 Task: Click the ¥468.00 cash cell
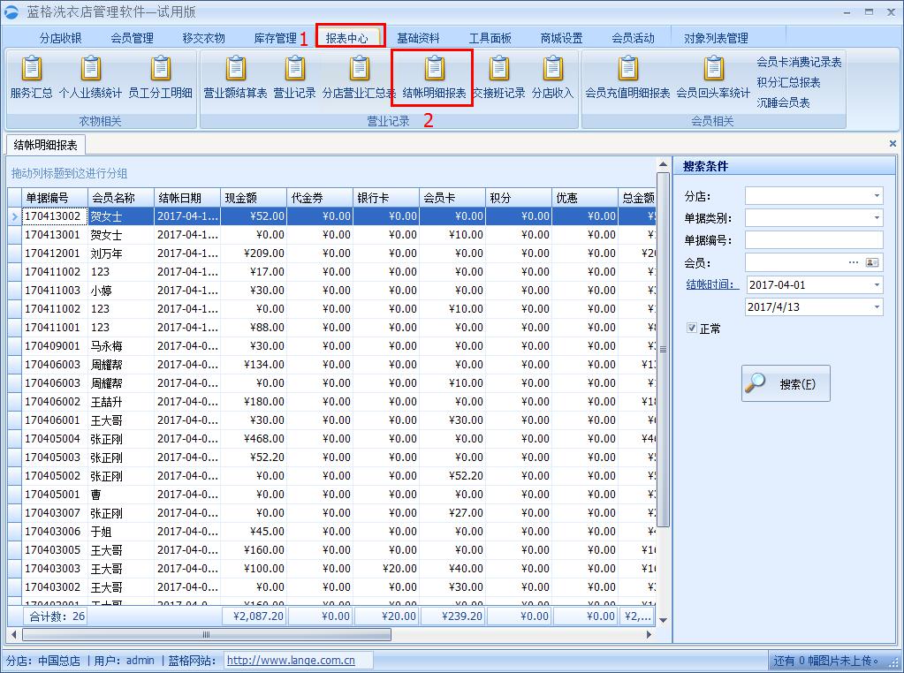coord(254,438)
